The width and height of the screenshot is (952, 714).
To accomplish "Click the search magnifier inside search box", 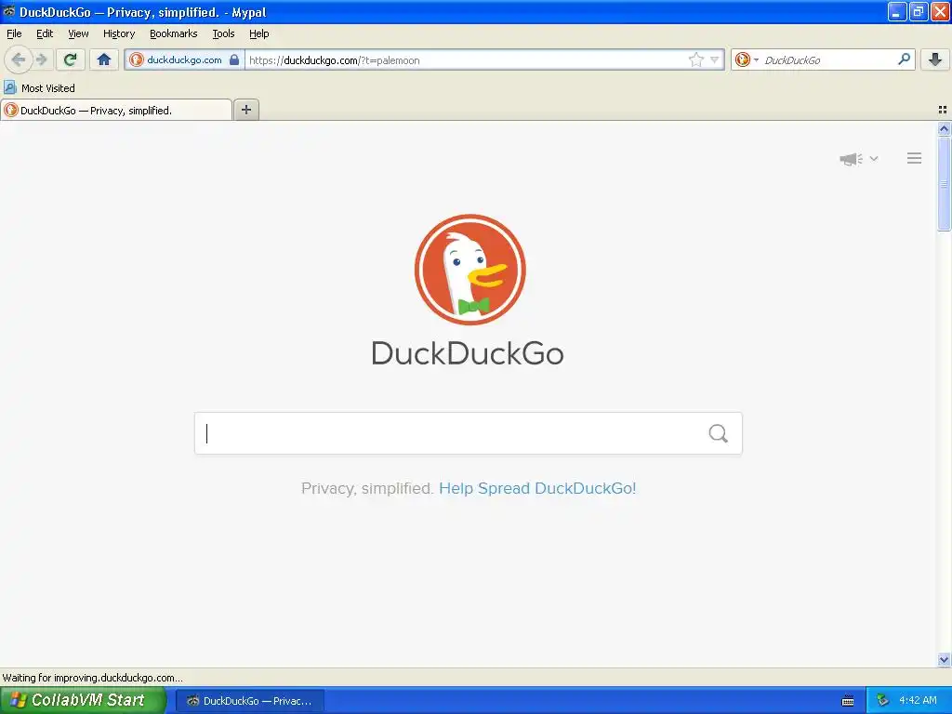I will (719, 433).
